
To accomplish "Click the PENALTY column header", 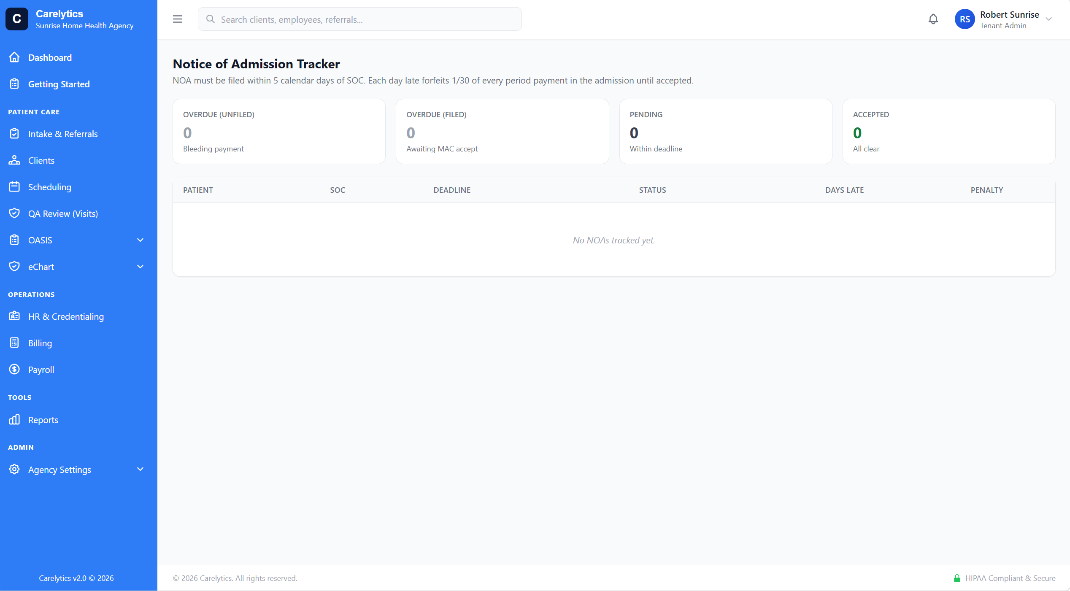I will coord(986,190).
